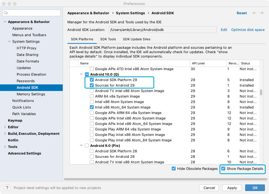Click the help question mark icon
The width and height of the screenshot is (269, 194).
pyautogui.click(x=7, y=188)
